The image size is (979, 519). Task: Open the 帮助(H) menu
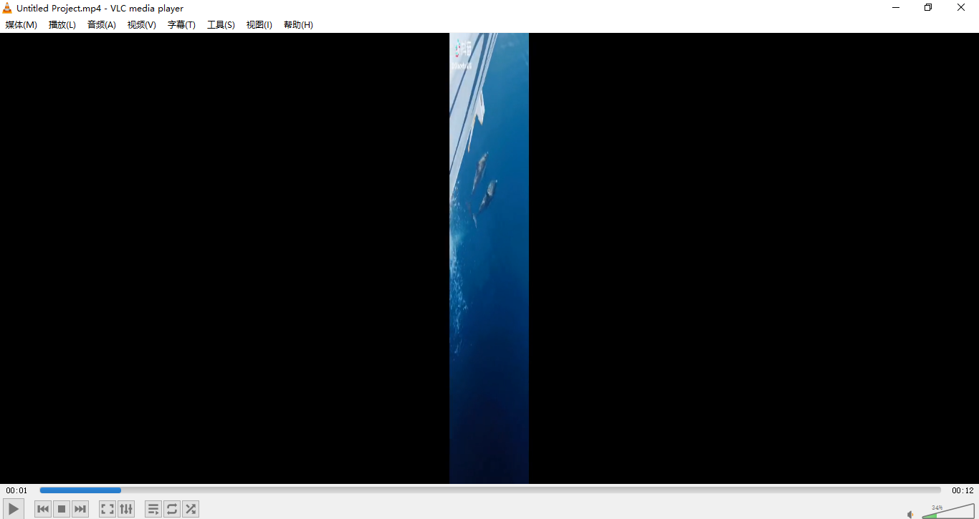pyautogui.click(x=298, y=24)
